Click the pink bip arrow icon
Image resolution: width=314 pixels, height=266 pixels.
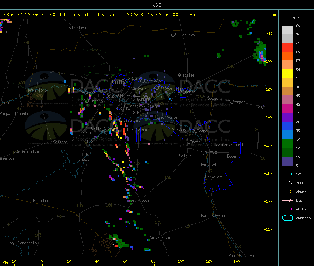click(x=287, y=200)
